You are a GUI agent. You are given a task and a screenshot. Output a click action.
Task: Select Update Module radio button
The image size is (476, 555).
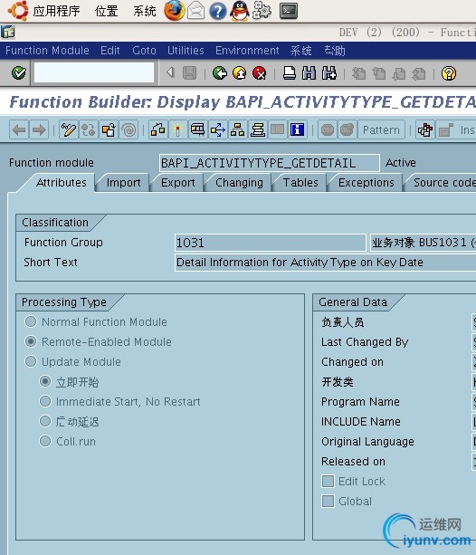click(31, 361)
